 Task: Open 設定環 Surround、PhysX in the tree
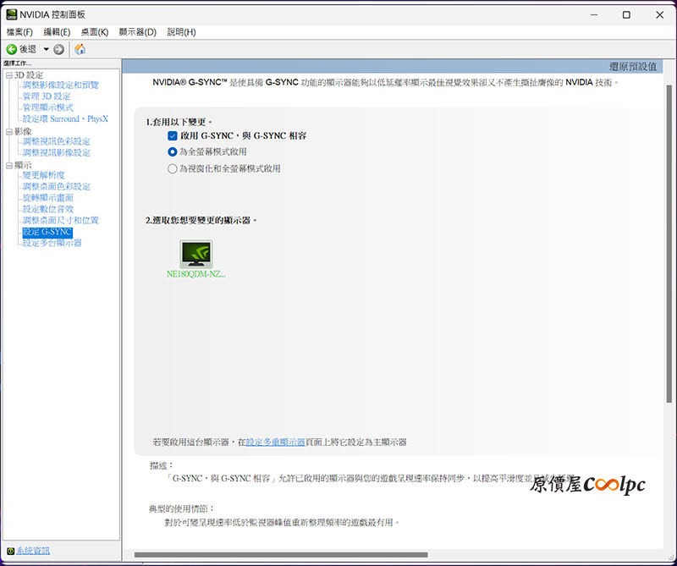pyautogui.click(x=65, y=118)
